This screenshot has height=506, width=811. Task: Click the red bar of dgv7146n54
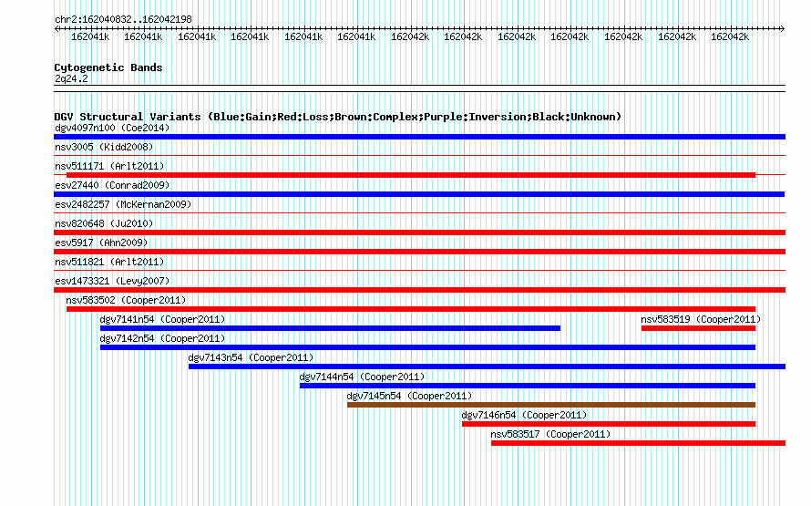point(609,424)
